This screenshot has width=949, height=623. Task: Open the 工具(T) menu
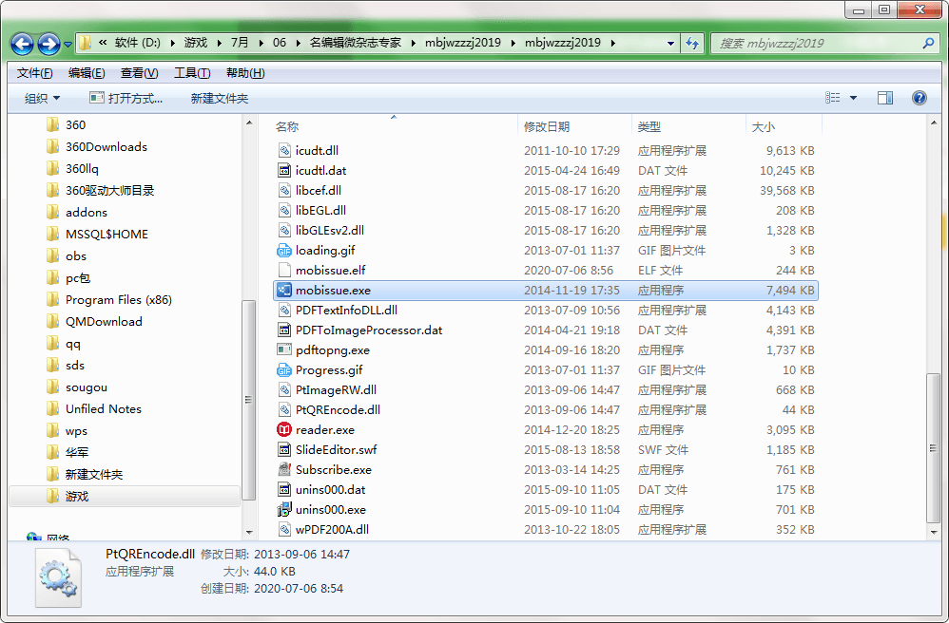click(x=192, y=73)
